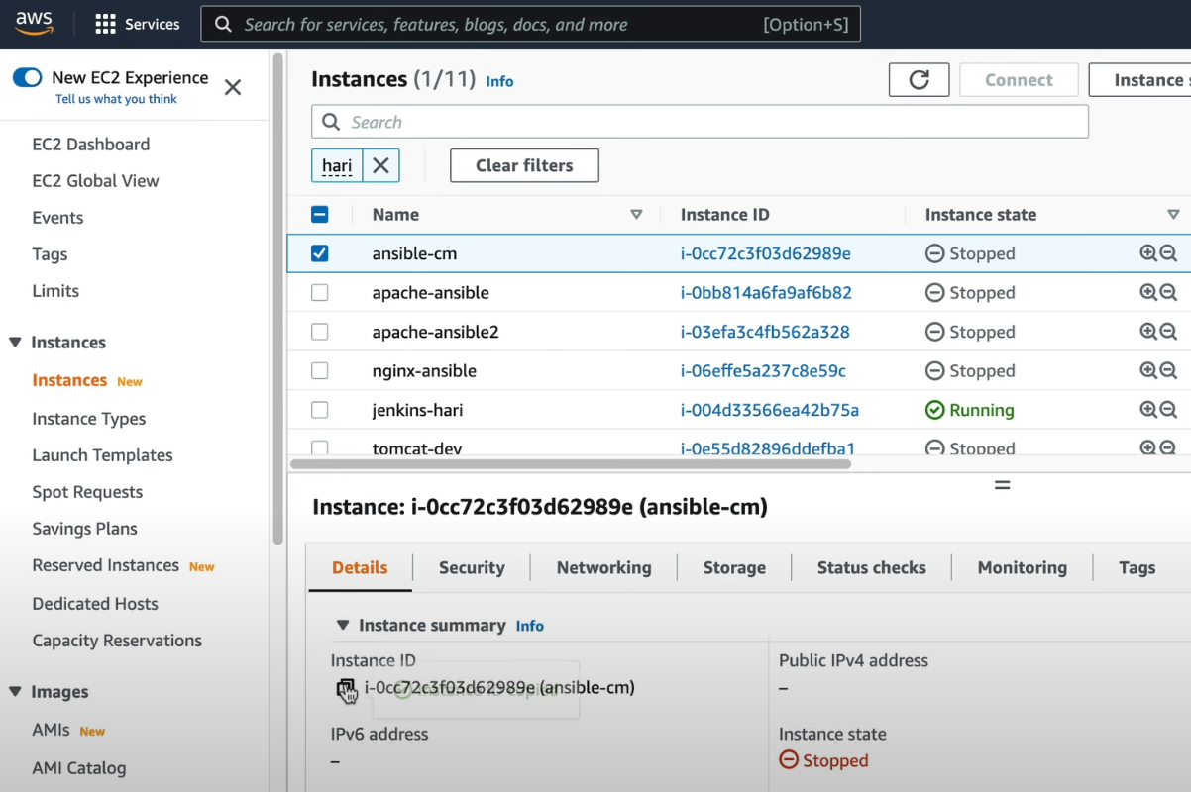Screen dimensions: 1191x792
Task: Open instance i-03efa3c4fb562a328 link
Action: [765, 332]
